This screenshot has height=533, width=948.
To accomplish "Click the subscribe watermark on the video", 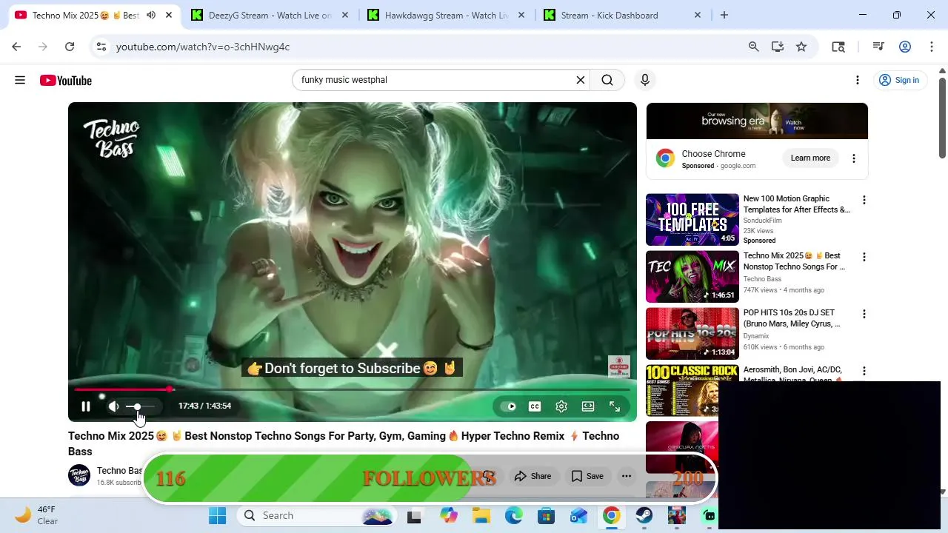I will click(x=619, y=366).
